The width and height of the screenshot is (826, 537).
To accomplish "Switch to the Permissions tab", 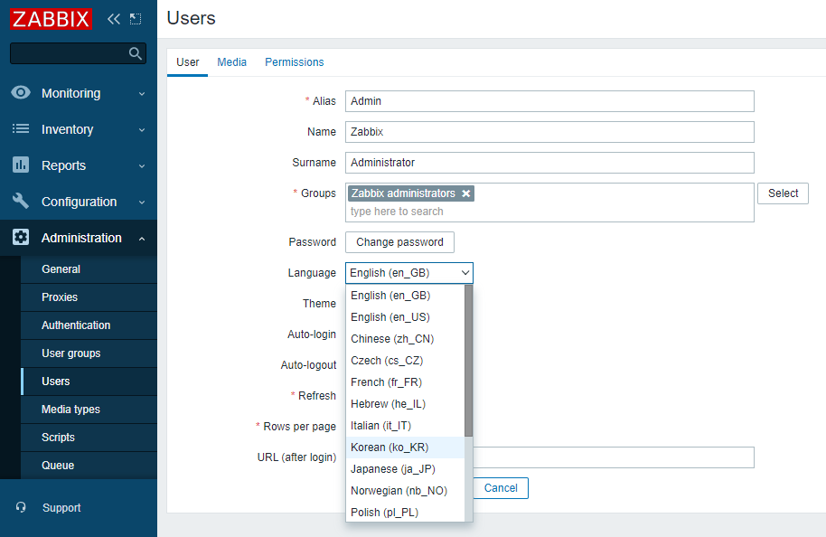I will (x=294, y=62).
